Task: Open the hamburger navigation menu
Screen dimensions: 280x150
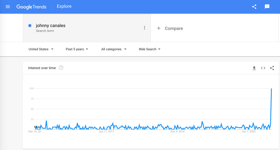Action: click(8, 7)
